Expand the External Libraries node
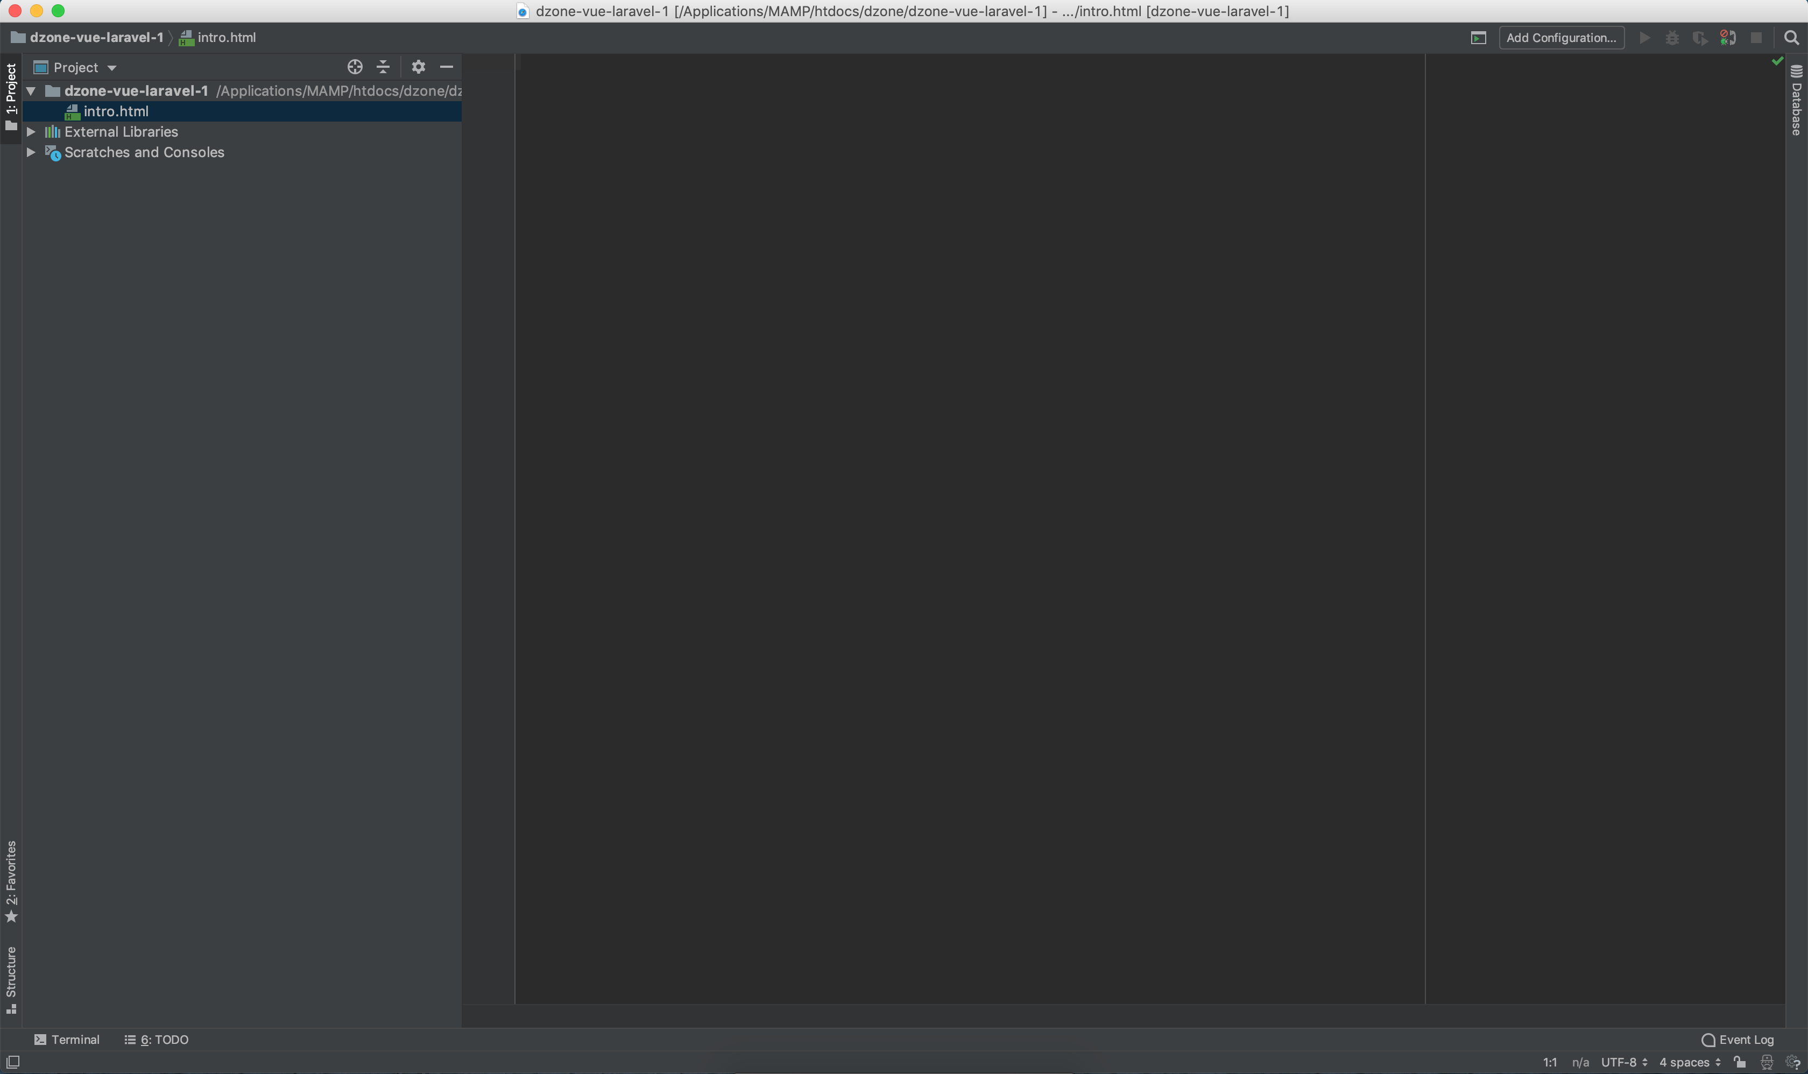The width and height of the screenshot is (1808, 1074). tap(31, 132)
